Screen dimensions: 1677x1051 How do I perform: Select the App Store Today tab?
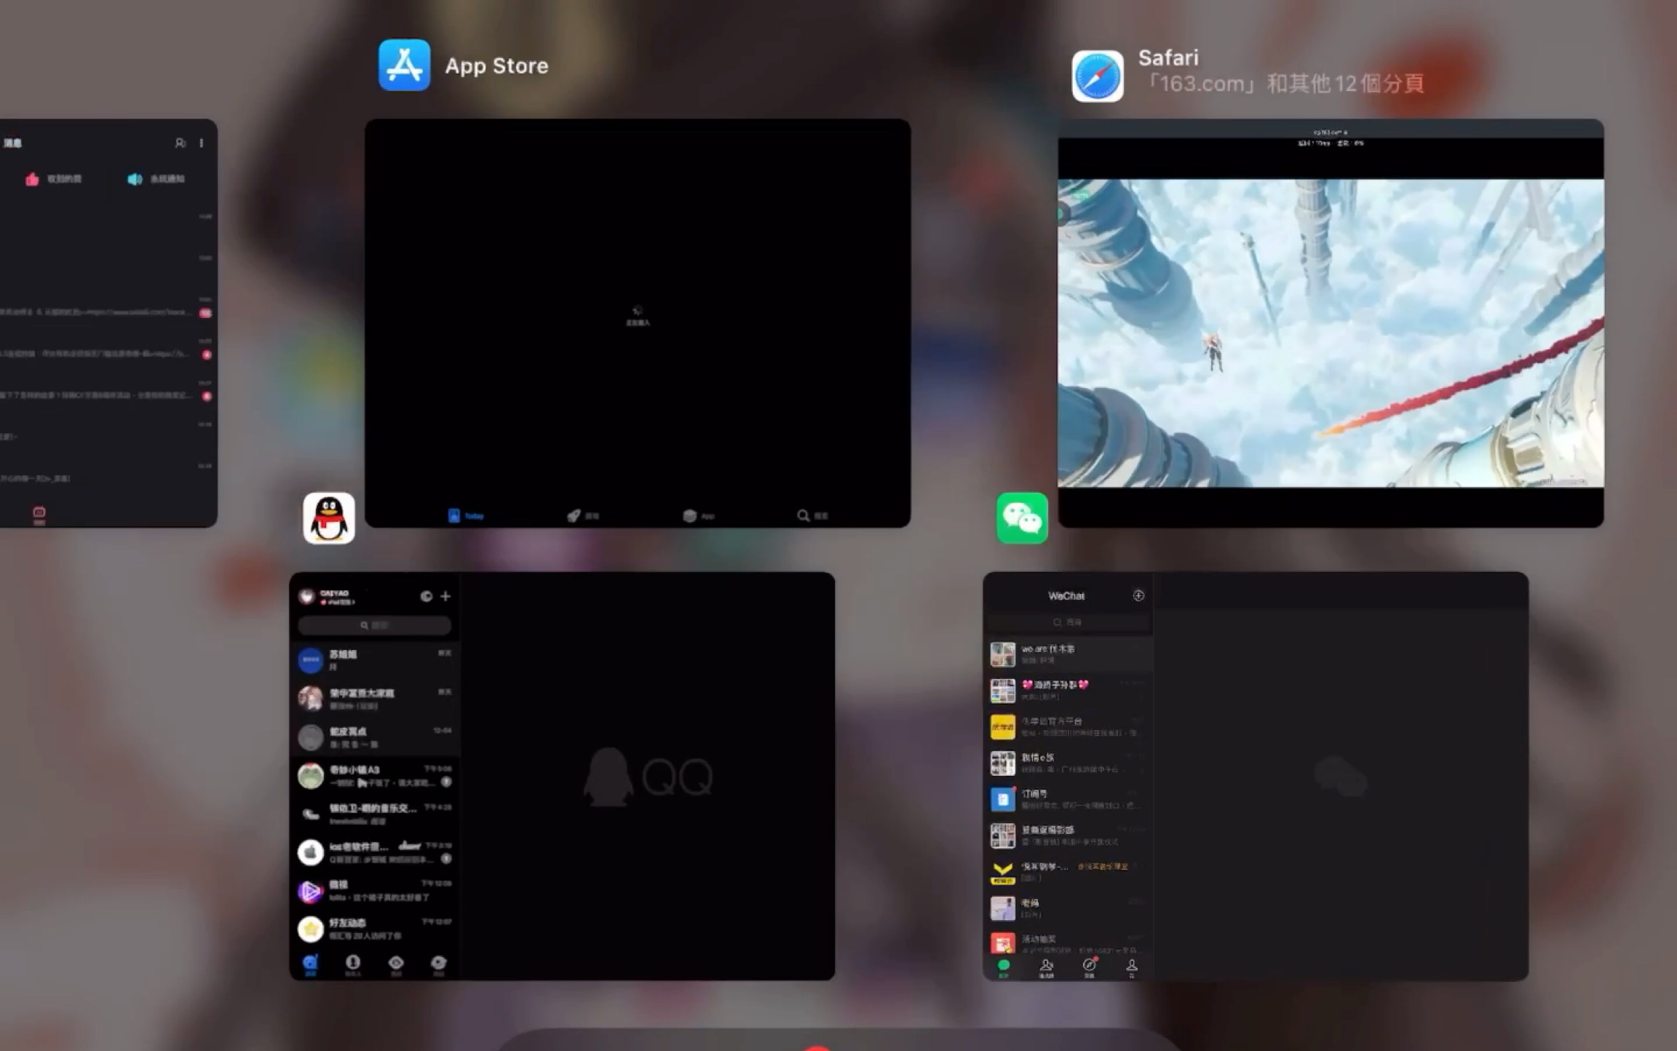coord(467,515)
